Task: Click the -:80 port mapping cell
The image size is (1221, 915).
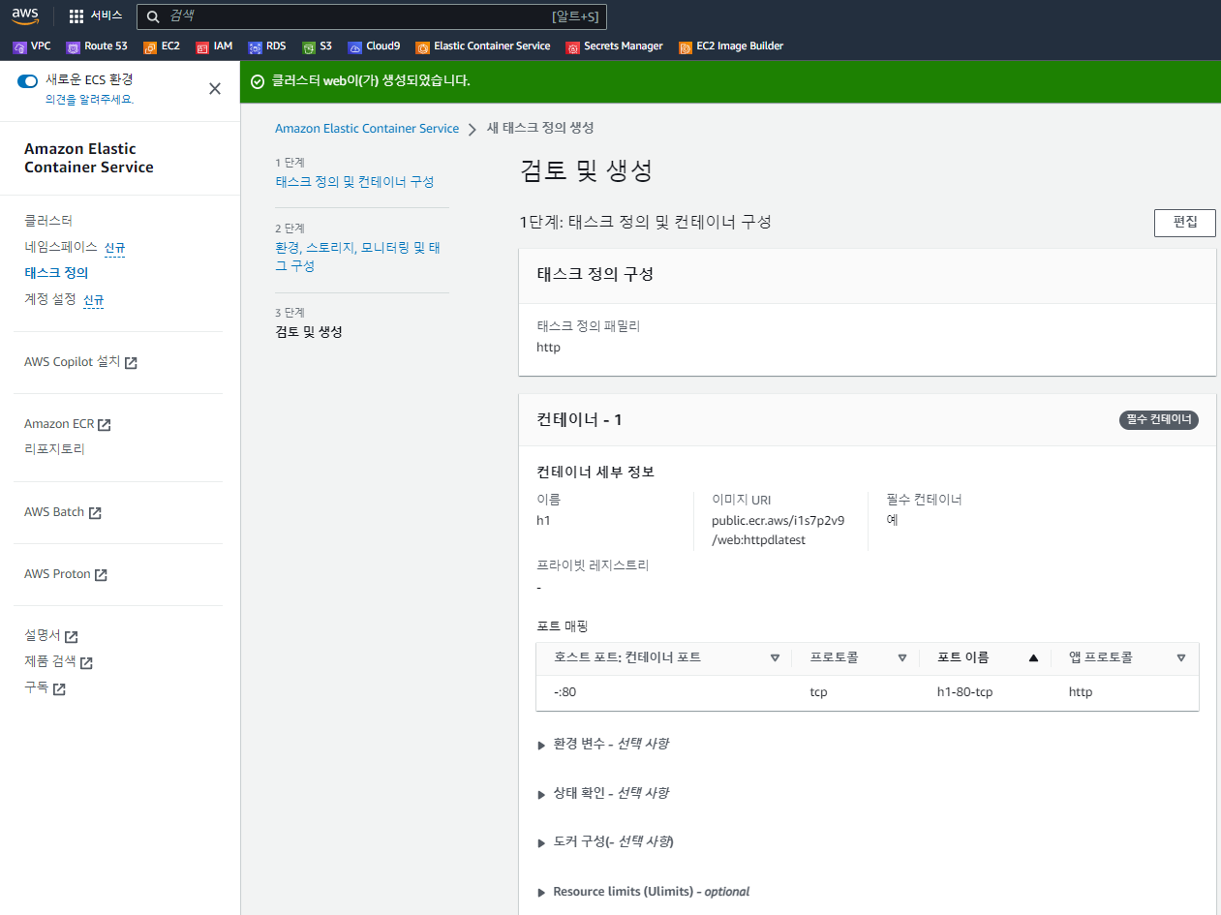Action: click(565, 692)
